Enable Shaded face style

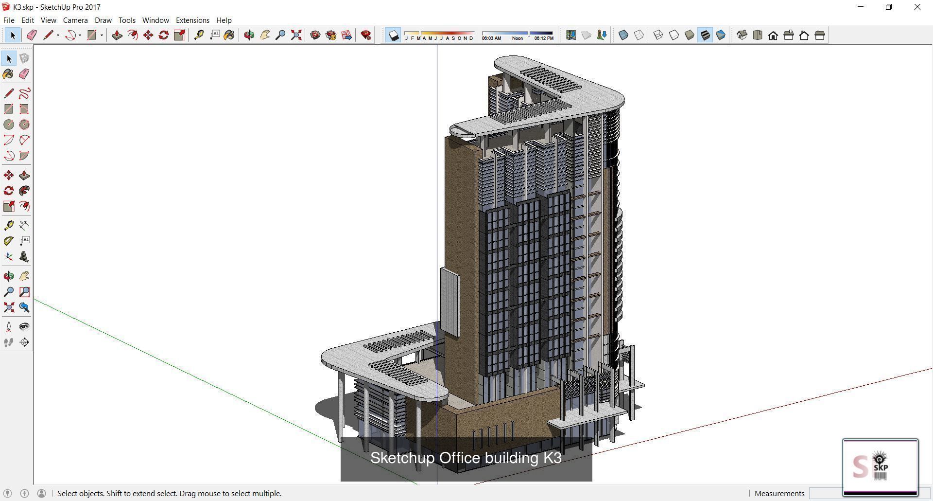(690, 35)
